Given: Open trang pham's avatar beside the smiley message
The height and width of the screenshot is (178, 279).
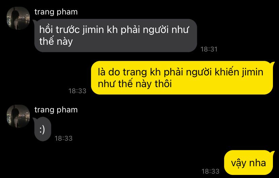Looking at the screenshot, I should point(18,116).
